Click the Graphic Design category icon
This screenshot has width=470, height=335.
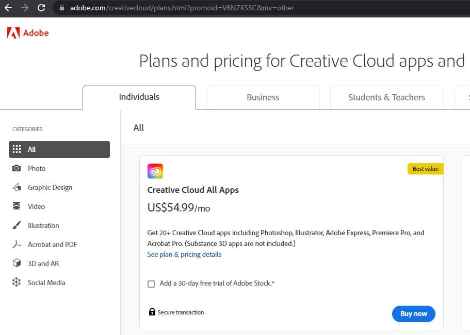pos(17,187)
